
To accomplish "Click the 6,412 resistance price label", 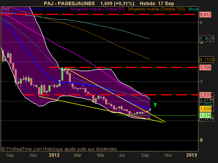I will click(205, 14).
